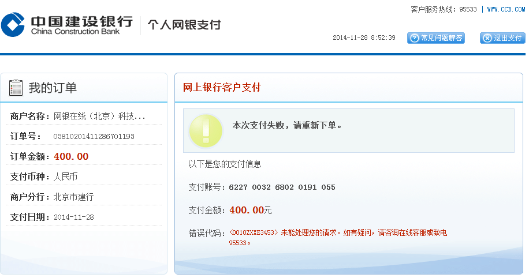Click the order number 03810201411286701193
Viewport: 529px width, 278px height.
point(94,137)
